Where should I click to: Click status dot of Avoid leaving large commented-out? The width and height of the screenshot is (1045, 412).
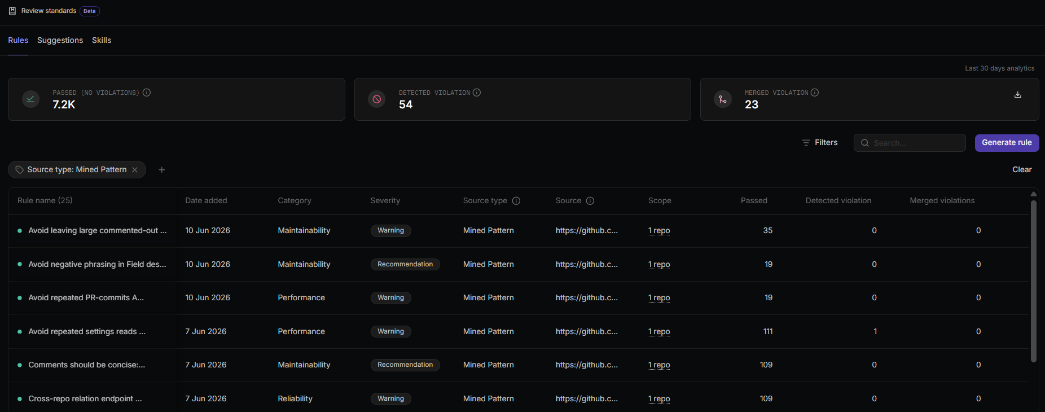[20, 230]
